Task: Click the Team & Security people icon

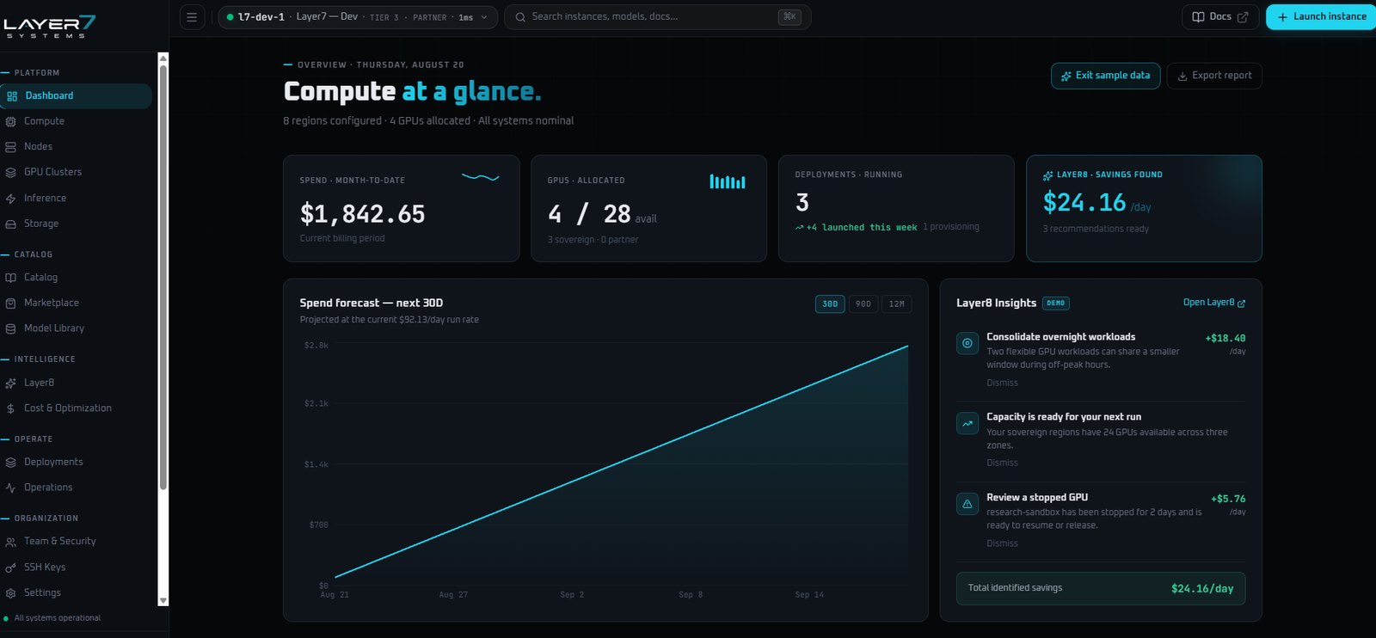Action: tap(11, 542)
